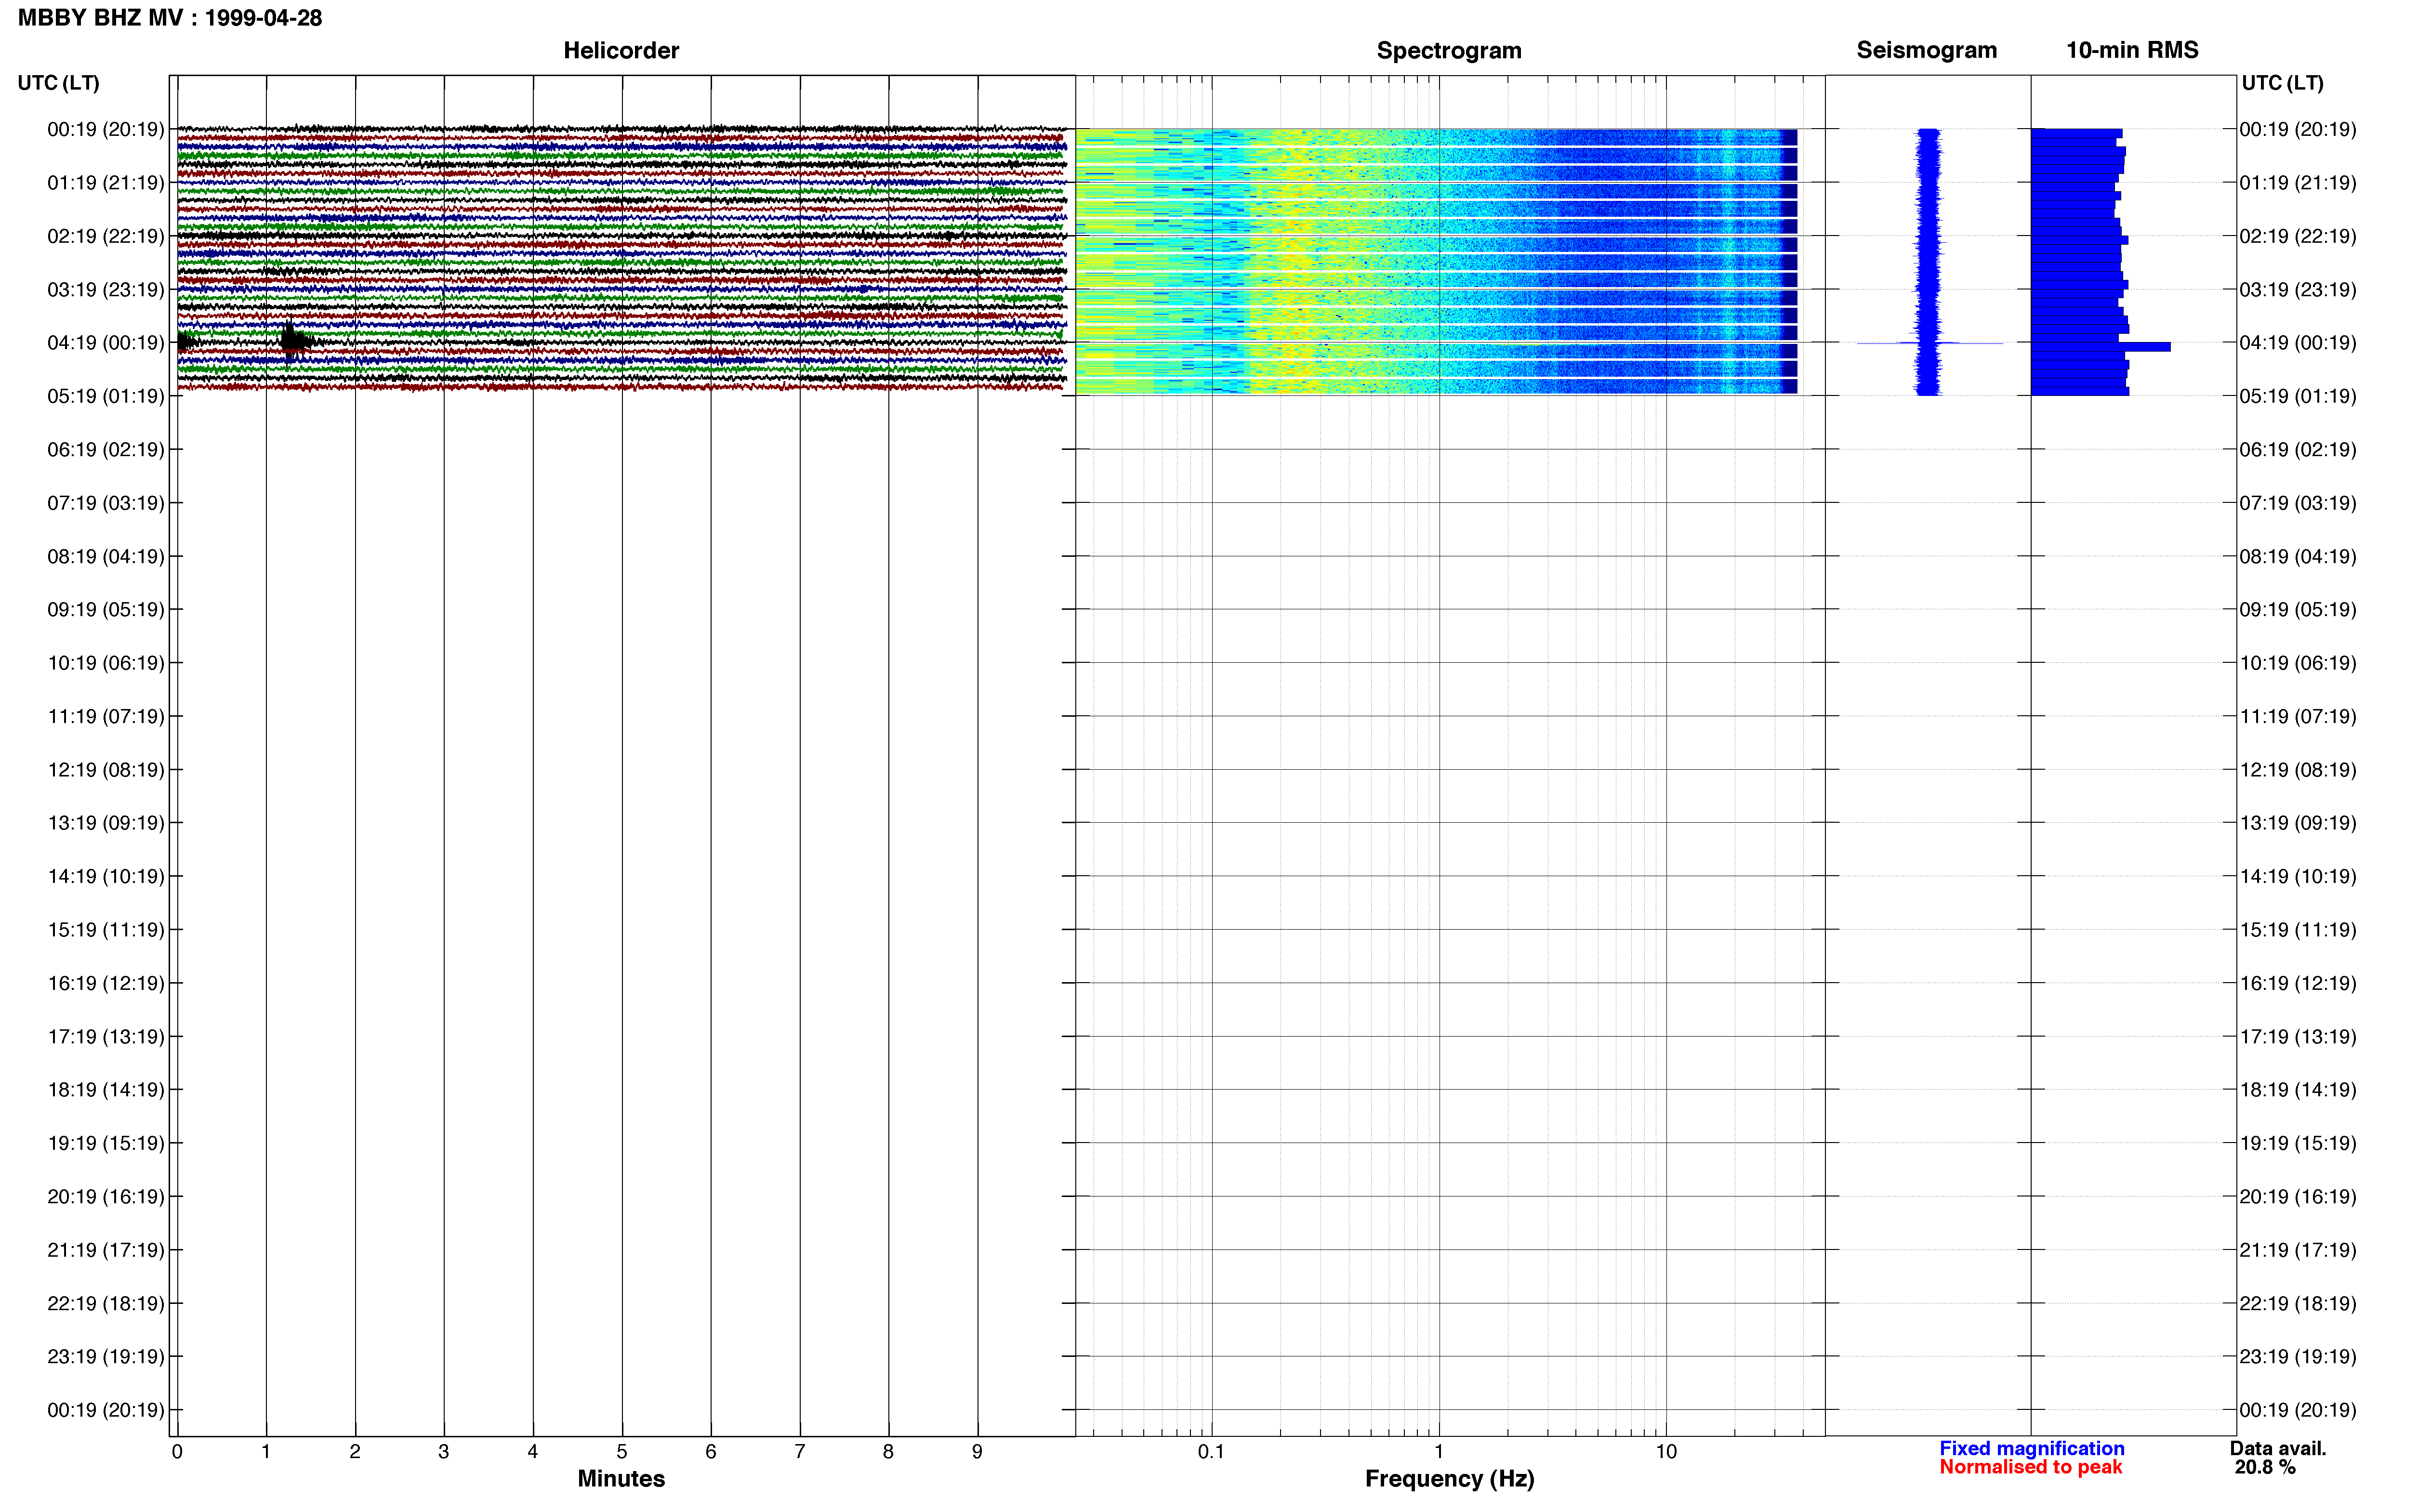Click the '10-min RMS' panel heading
The height and width of the screenshot is (1512, 2418).
[2132, 50]
